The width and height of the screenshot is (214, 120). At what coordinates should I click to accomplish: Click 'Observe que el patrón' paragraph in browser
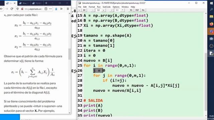(x=33, y=59)
